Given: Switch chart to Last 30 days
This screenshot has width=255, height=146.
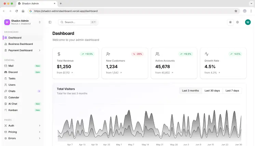Looking at the screenshot, I should point(212,91).
